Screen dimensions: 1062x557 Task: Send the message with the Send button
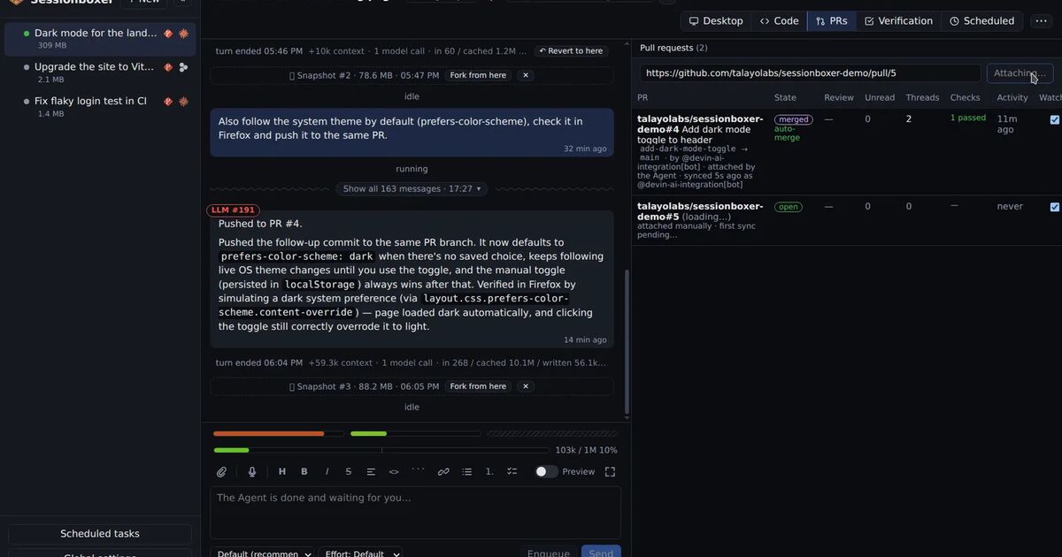(x=601, y=552)
